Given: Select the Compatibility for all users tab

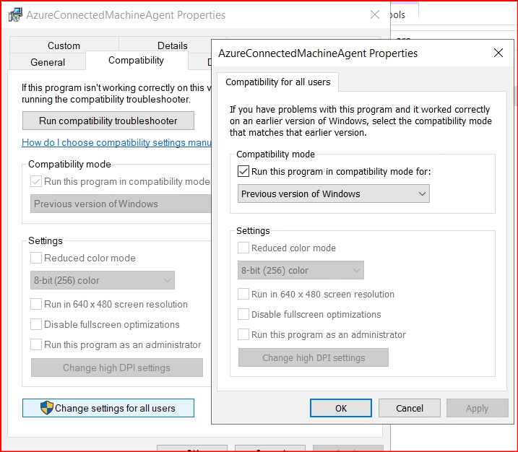Looking at the screenshot, I should click(x=278, y=82).
